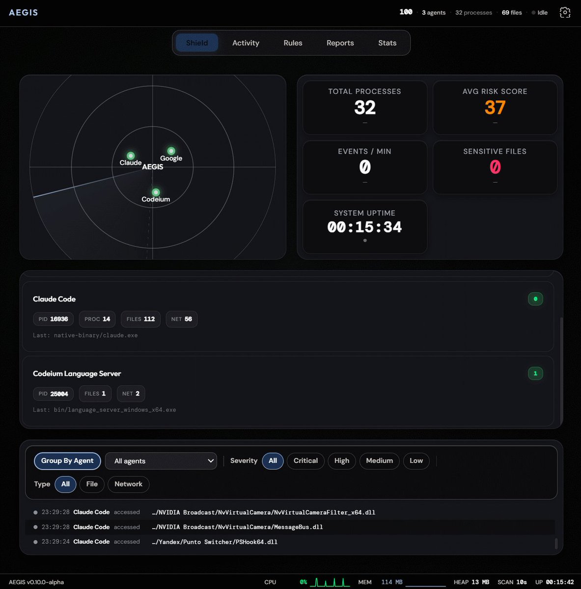Screen dimensions: 581x589
Task: Open the settings gear icon
Action: coord(565,13)
